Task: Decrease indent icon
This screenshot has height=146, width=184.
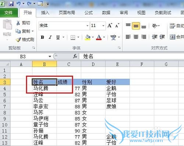Action: pyautogui.click(x=155, y=37)
